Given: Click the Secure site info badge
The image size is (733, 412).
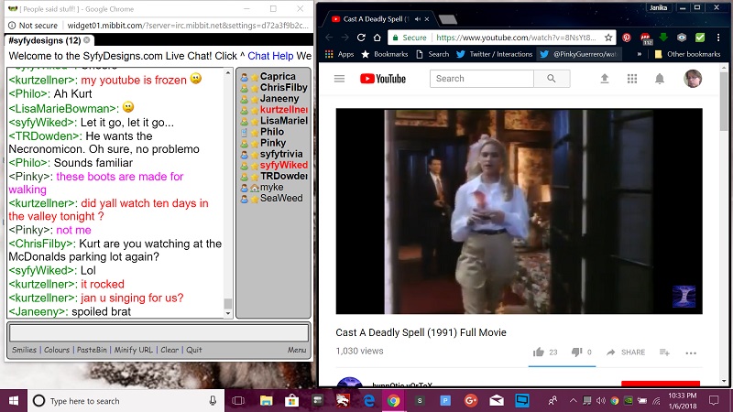Looking at the screenshot, I should coord(410,38).
